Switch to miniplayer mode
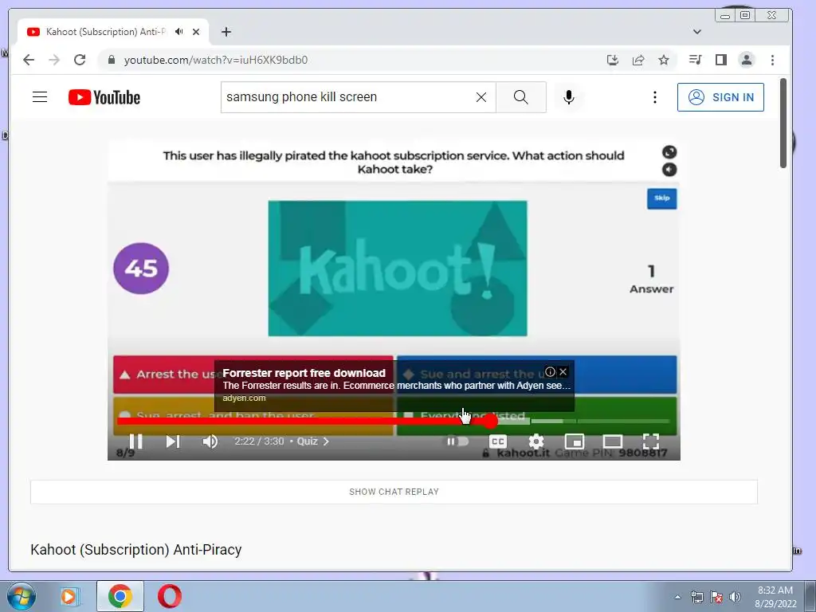 click(x=574, y=441)
